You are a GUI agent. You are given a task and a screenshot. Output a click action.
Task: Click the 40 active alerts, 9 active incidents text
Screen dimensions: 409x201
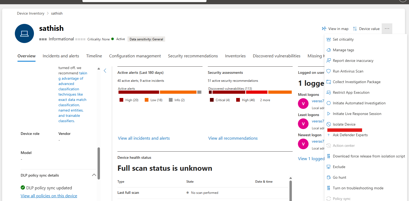pyautogui.click(x=141, y=81)
